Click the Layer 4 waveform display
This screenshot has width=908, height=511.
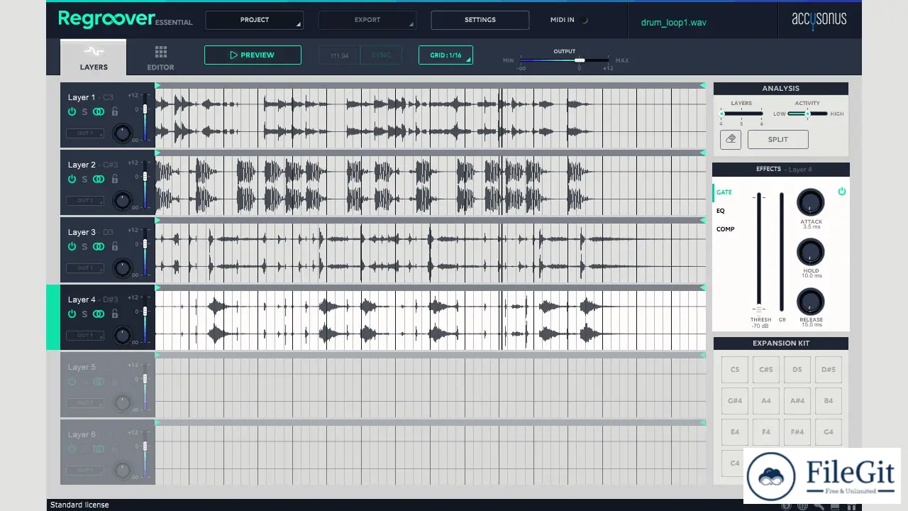(x=431, y=320)
